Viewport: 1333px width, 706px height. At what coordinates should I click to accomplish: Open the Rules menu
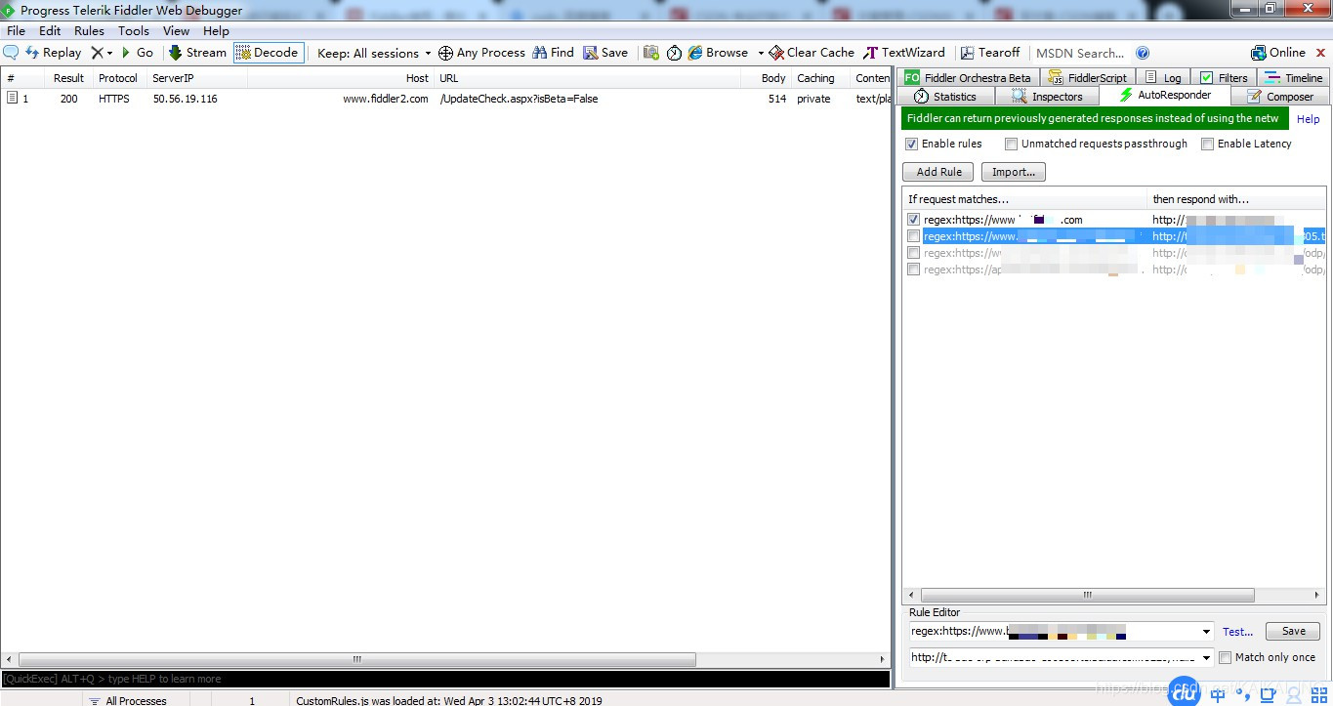pos(89,30)
